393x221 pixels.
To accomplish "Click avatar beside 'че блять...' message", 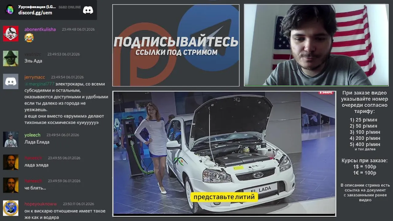I will click(11, 185).
